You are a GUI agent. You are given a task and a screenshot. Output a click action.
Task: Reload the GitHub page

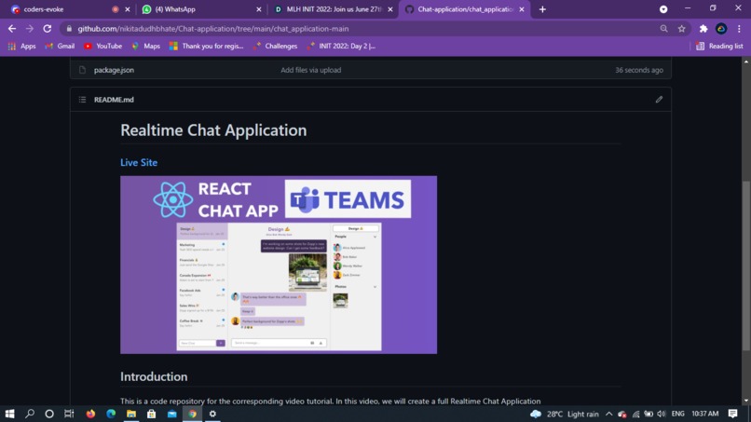(x=47, y=29)
